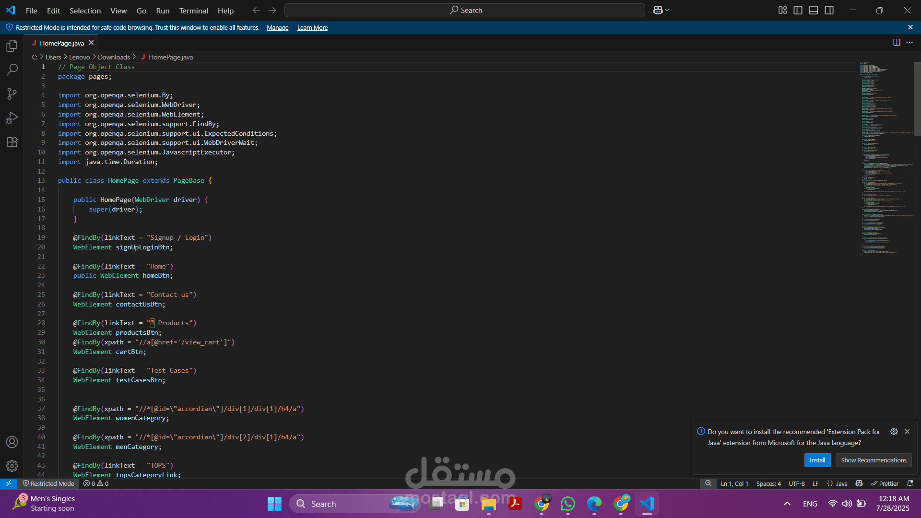Open the Run and Debug view
The width and height of the screenshot is (921, 518).
tap(12, 118)
